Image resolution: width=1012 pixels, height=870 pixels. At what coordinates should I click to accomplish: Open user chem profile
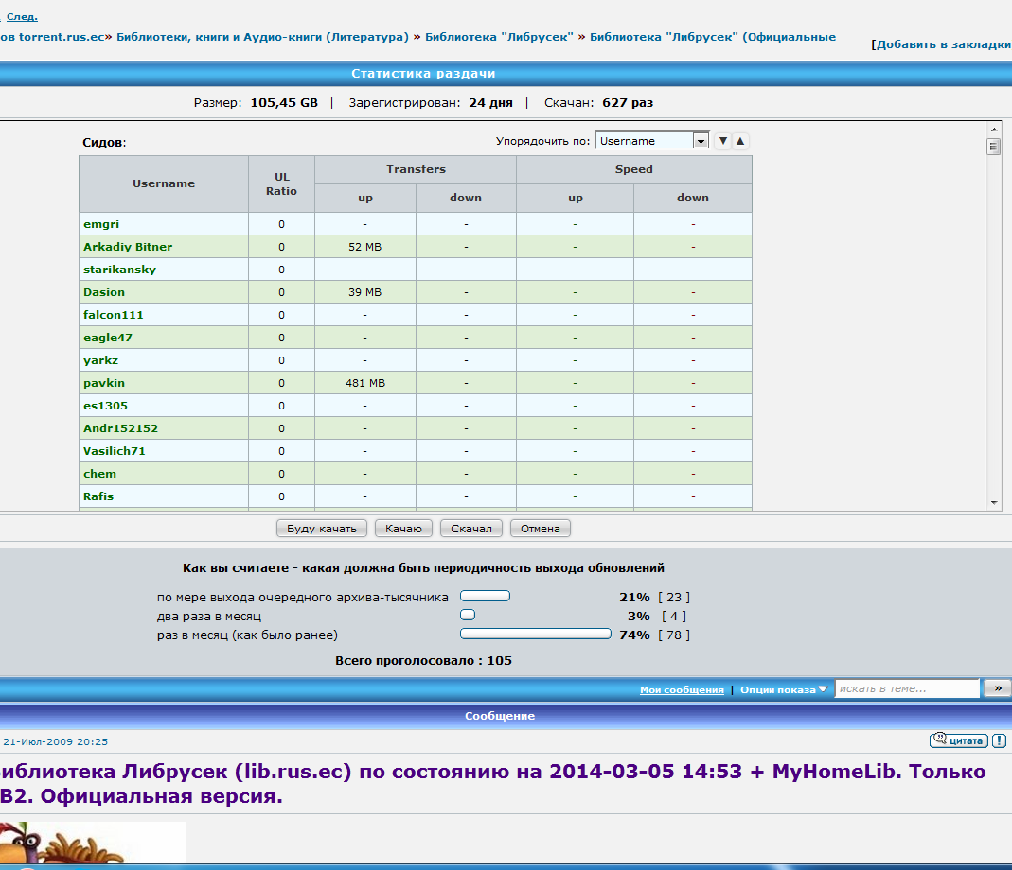[99, 474]
